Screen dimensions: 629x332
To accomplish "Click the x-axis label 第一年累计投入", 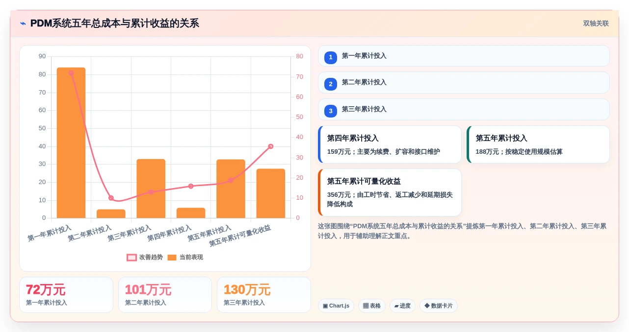I will 50,233.
